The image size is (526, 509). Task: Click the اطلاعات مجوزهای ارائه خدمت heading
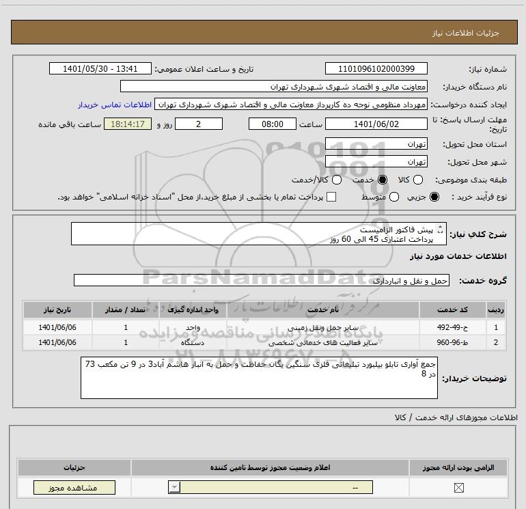(456, 417)
